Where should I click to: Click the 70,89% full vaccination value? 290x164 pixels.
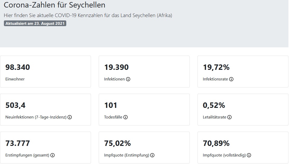coord(216,143)
